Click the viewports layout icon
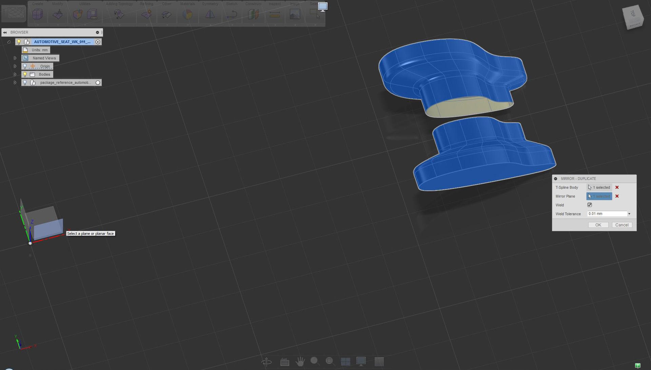This screenshot has height=370, width=651. pyautogui.click(x=345, y=362)
